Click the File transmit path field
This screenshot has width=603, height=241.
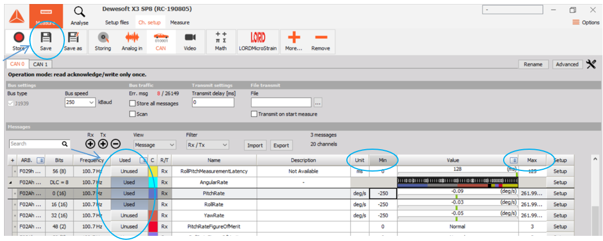(x=281, y=103)
